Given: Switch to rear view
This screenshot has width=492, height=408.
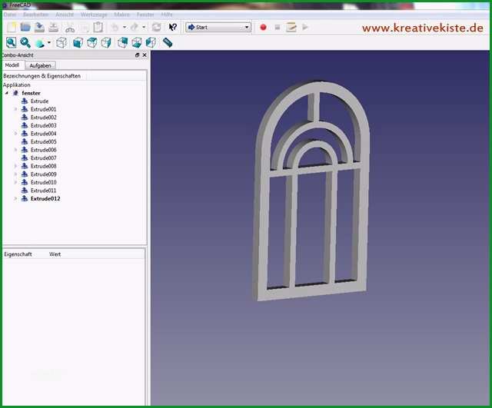Looking at the screenshot, I should (x=122, y=43).
